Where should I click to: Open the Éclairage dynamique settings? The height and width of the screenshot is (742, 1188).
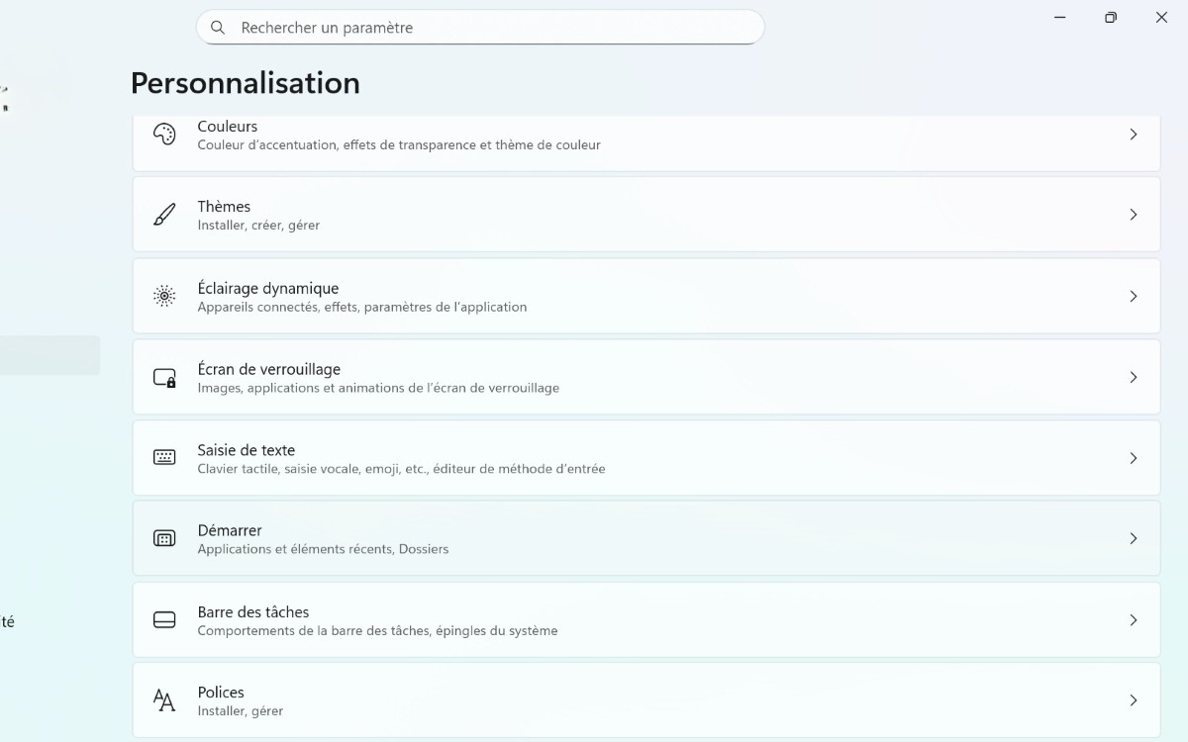[643, 296]
